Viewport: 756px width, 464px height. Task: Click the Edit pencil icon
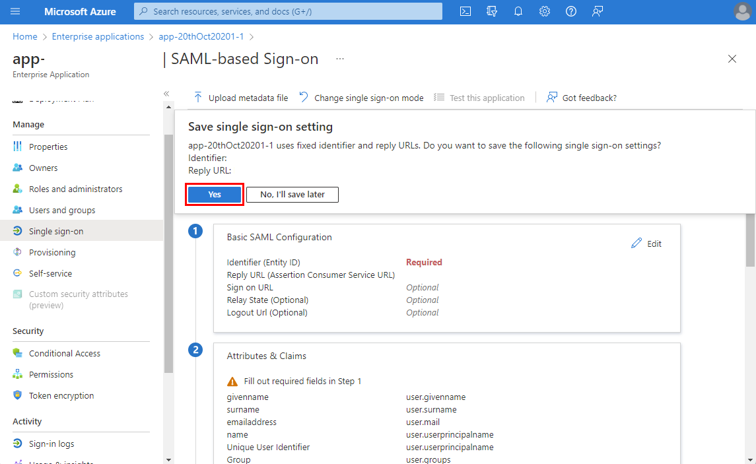pos(636,243)
